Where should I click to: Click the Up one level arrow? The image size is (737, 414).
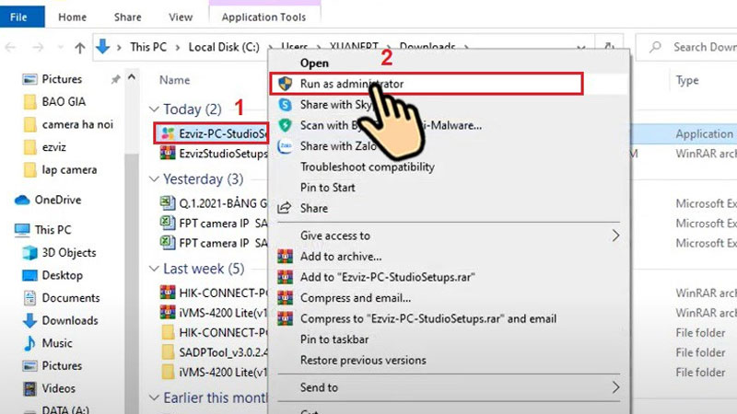(x=80, y=48)
